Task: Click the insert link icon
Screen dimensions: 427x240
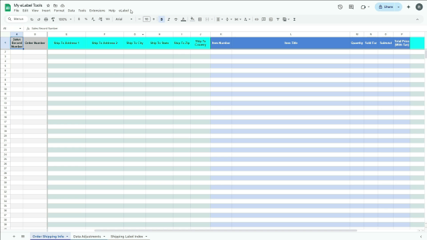Action: (256, 19)
